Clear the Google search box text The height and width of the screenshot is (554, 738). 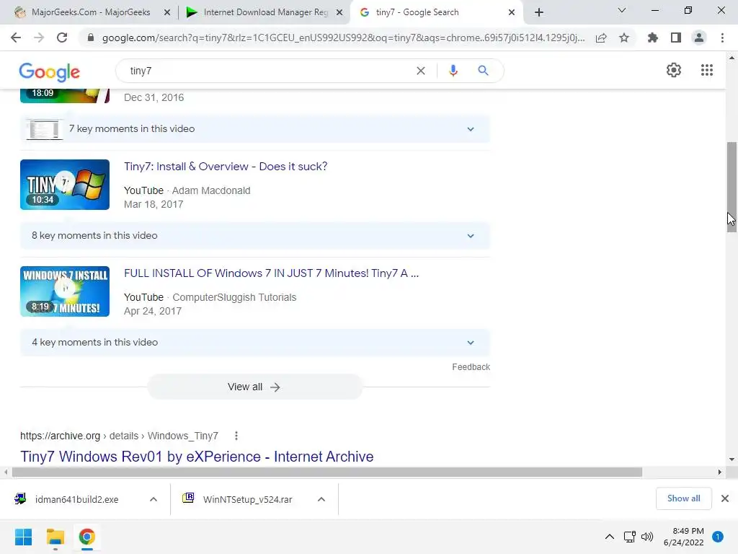pos(421,71)
